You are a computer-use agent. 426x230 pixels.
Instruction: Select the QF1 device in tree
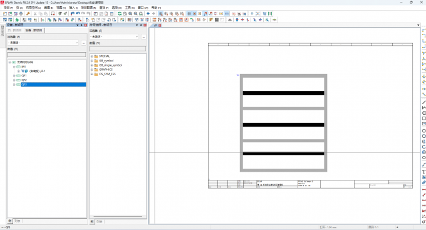click(x=24, y=76)
